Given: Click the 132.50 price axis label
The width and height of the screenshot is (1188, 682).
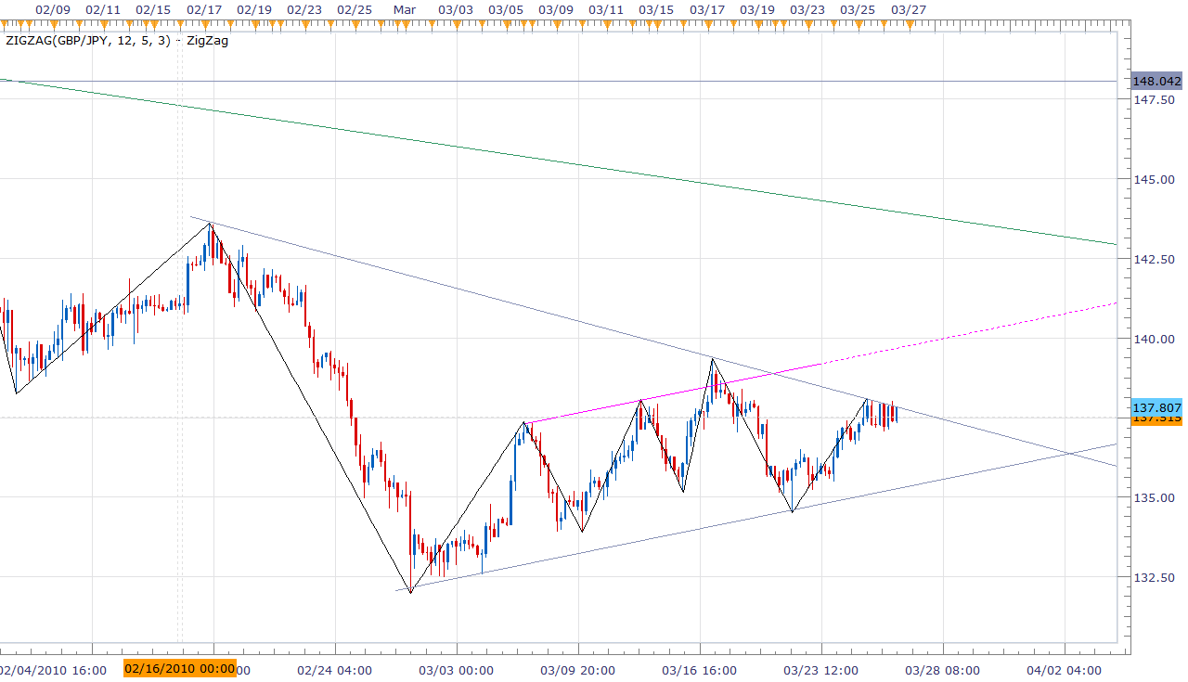Looking at the screenshot, I should click(1152, 577).
